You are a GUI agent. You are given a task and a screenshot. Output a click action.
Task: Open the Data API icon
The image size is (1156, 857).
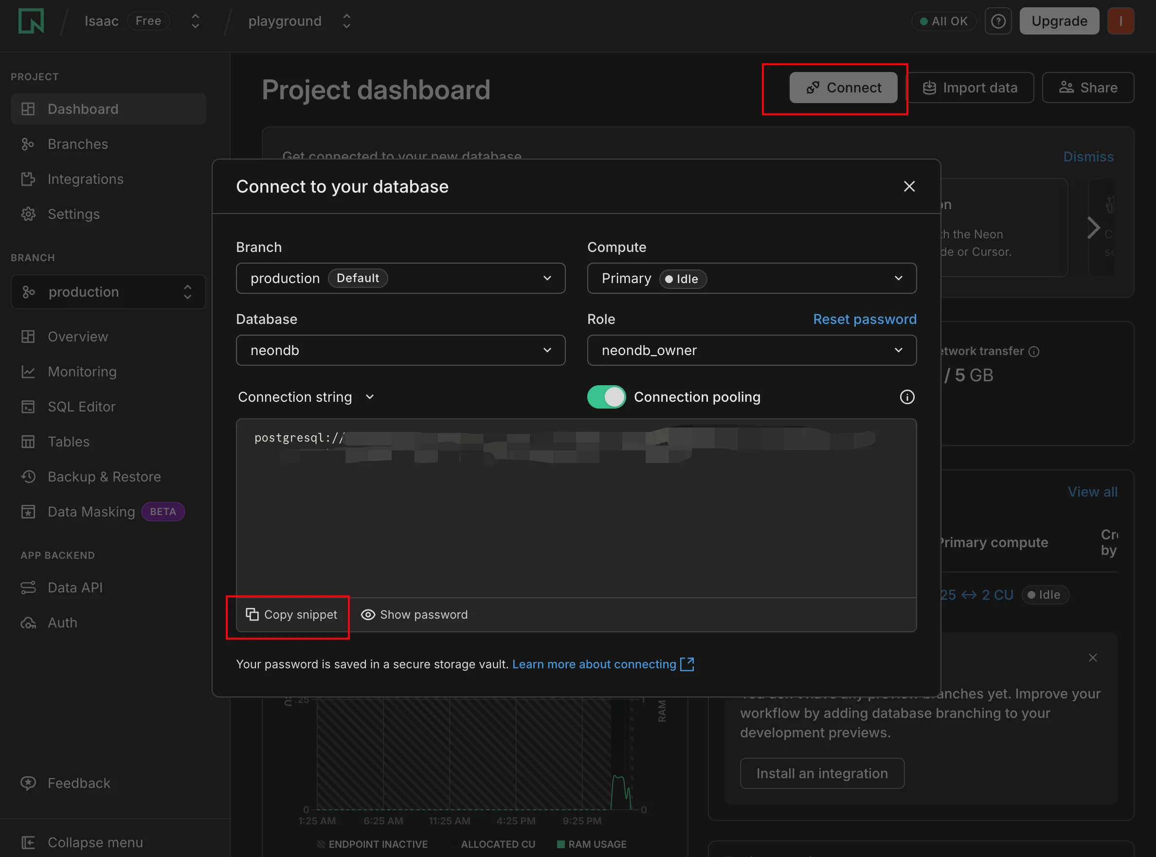click(x=29, y=587)
